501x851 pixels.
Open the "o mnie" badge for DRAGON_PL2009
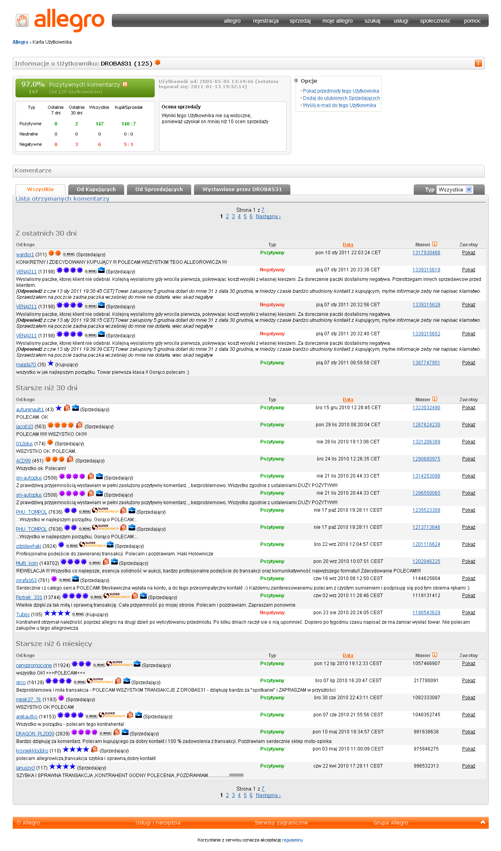click(x=105, y=733)
